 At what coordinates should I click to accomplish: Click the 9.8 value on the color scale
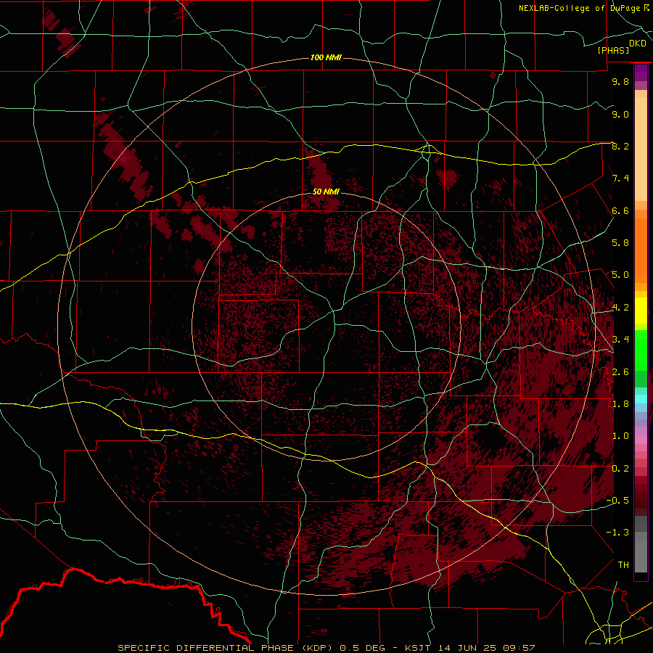tap(620, 81)
